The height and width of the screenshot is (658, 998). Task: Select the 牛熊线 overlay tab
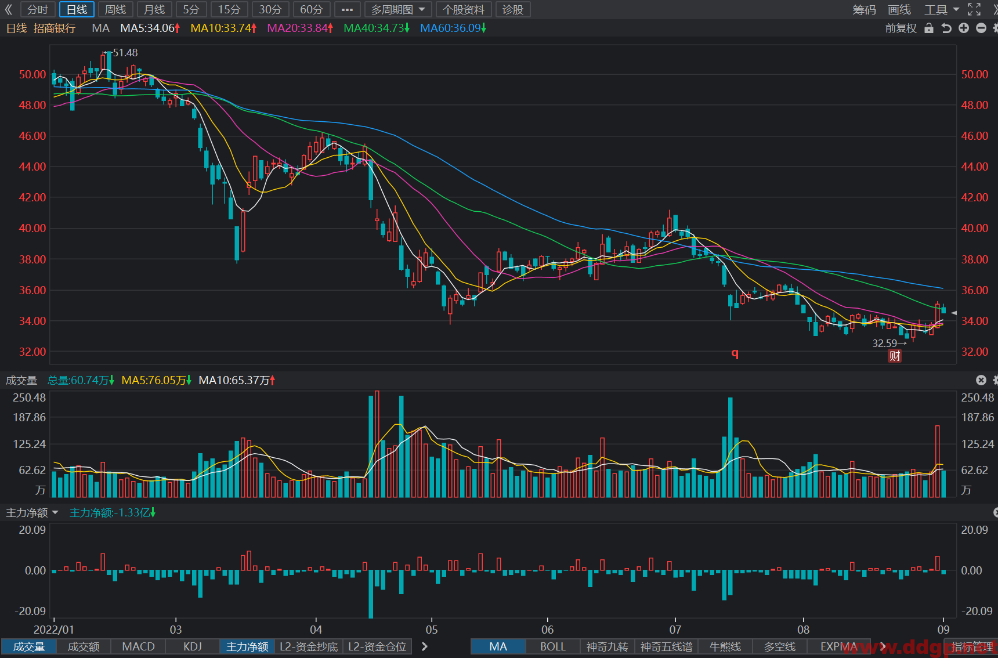725,646
